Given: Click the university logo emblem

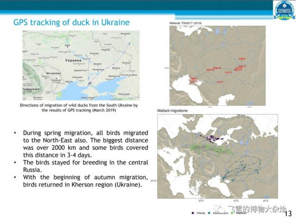Looking at the screenshot, I should [284, 10].
